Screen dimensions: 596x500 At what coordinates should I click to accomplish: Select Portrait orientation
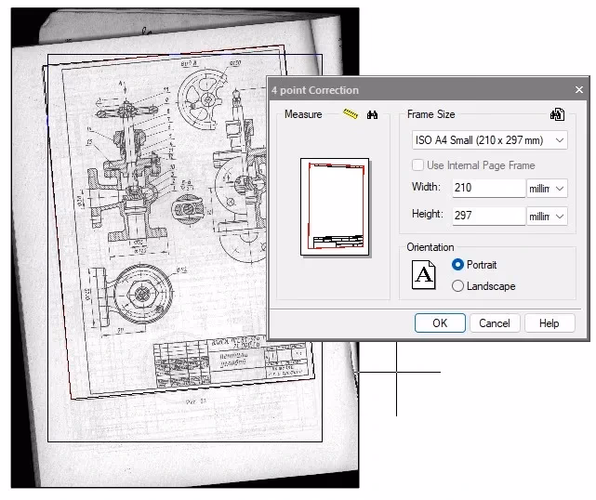point(457,265)
